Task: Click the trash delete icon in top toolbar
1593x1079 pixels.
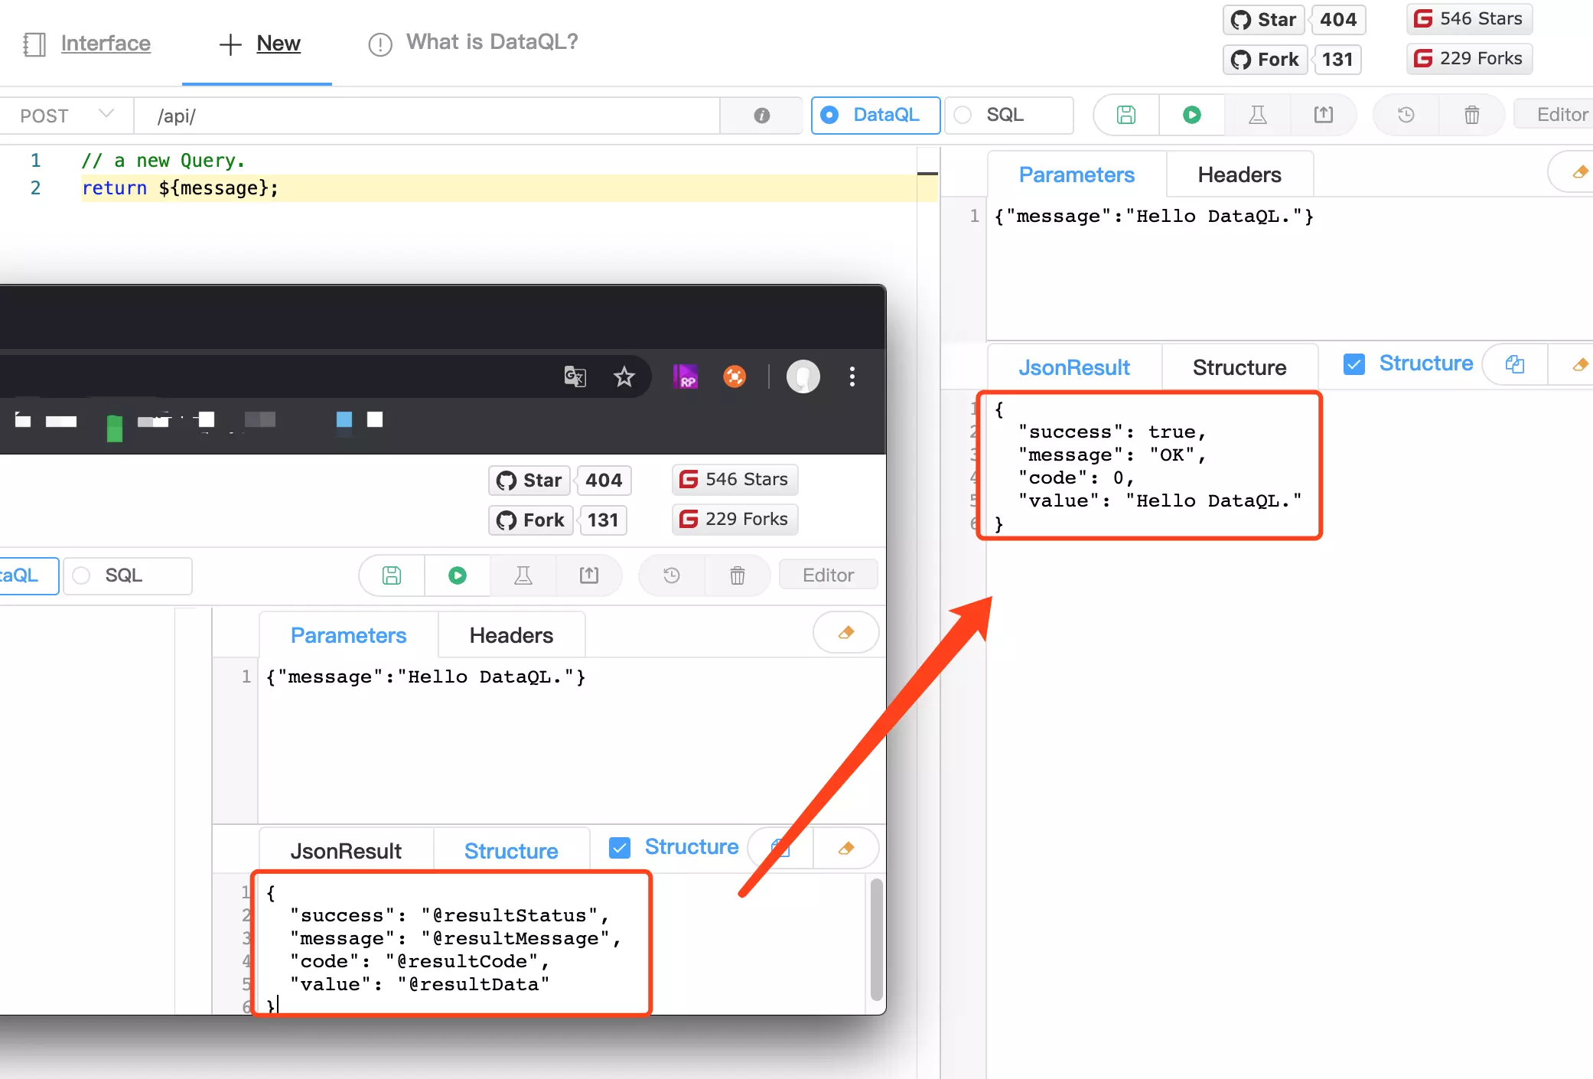Action: pyautogui.click(x=1471, y=115)
